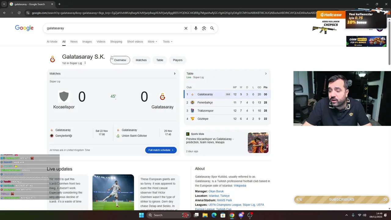This screenshot has width=391, height=220.
Task: Open the Windows Start menu
Action: click(141, 215)
